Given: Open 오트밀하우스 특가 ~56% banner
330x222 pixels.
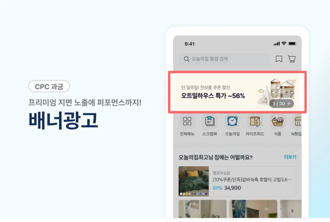Looking at the screenshot, I should click(237, 92).
